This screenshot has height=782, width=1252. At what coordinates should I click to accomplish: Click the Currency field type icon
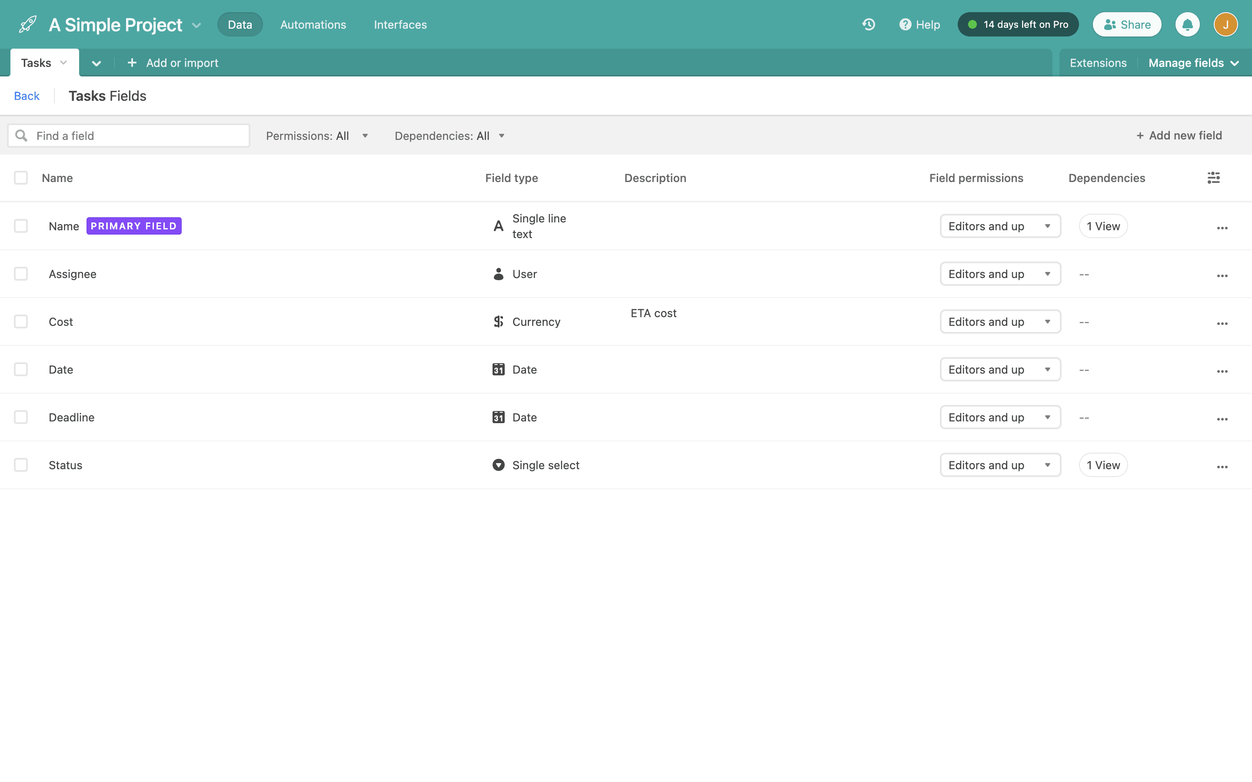click(x=498, y=321)
